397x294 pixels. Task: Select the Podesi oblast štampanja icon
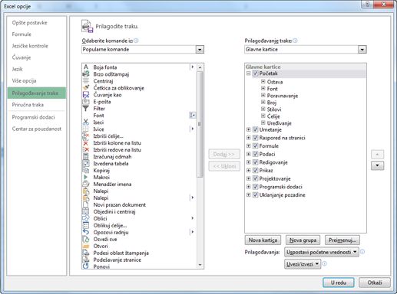pos(86,253)
